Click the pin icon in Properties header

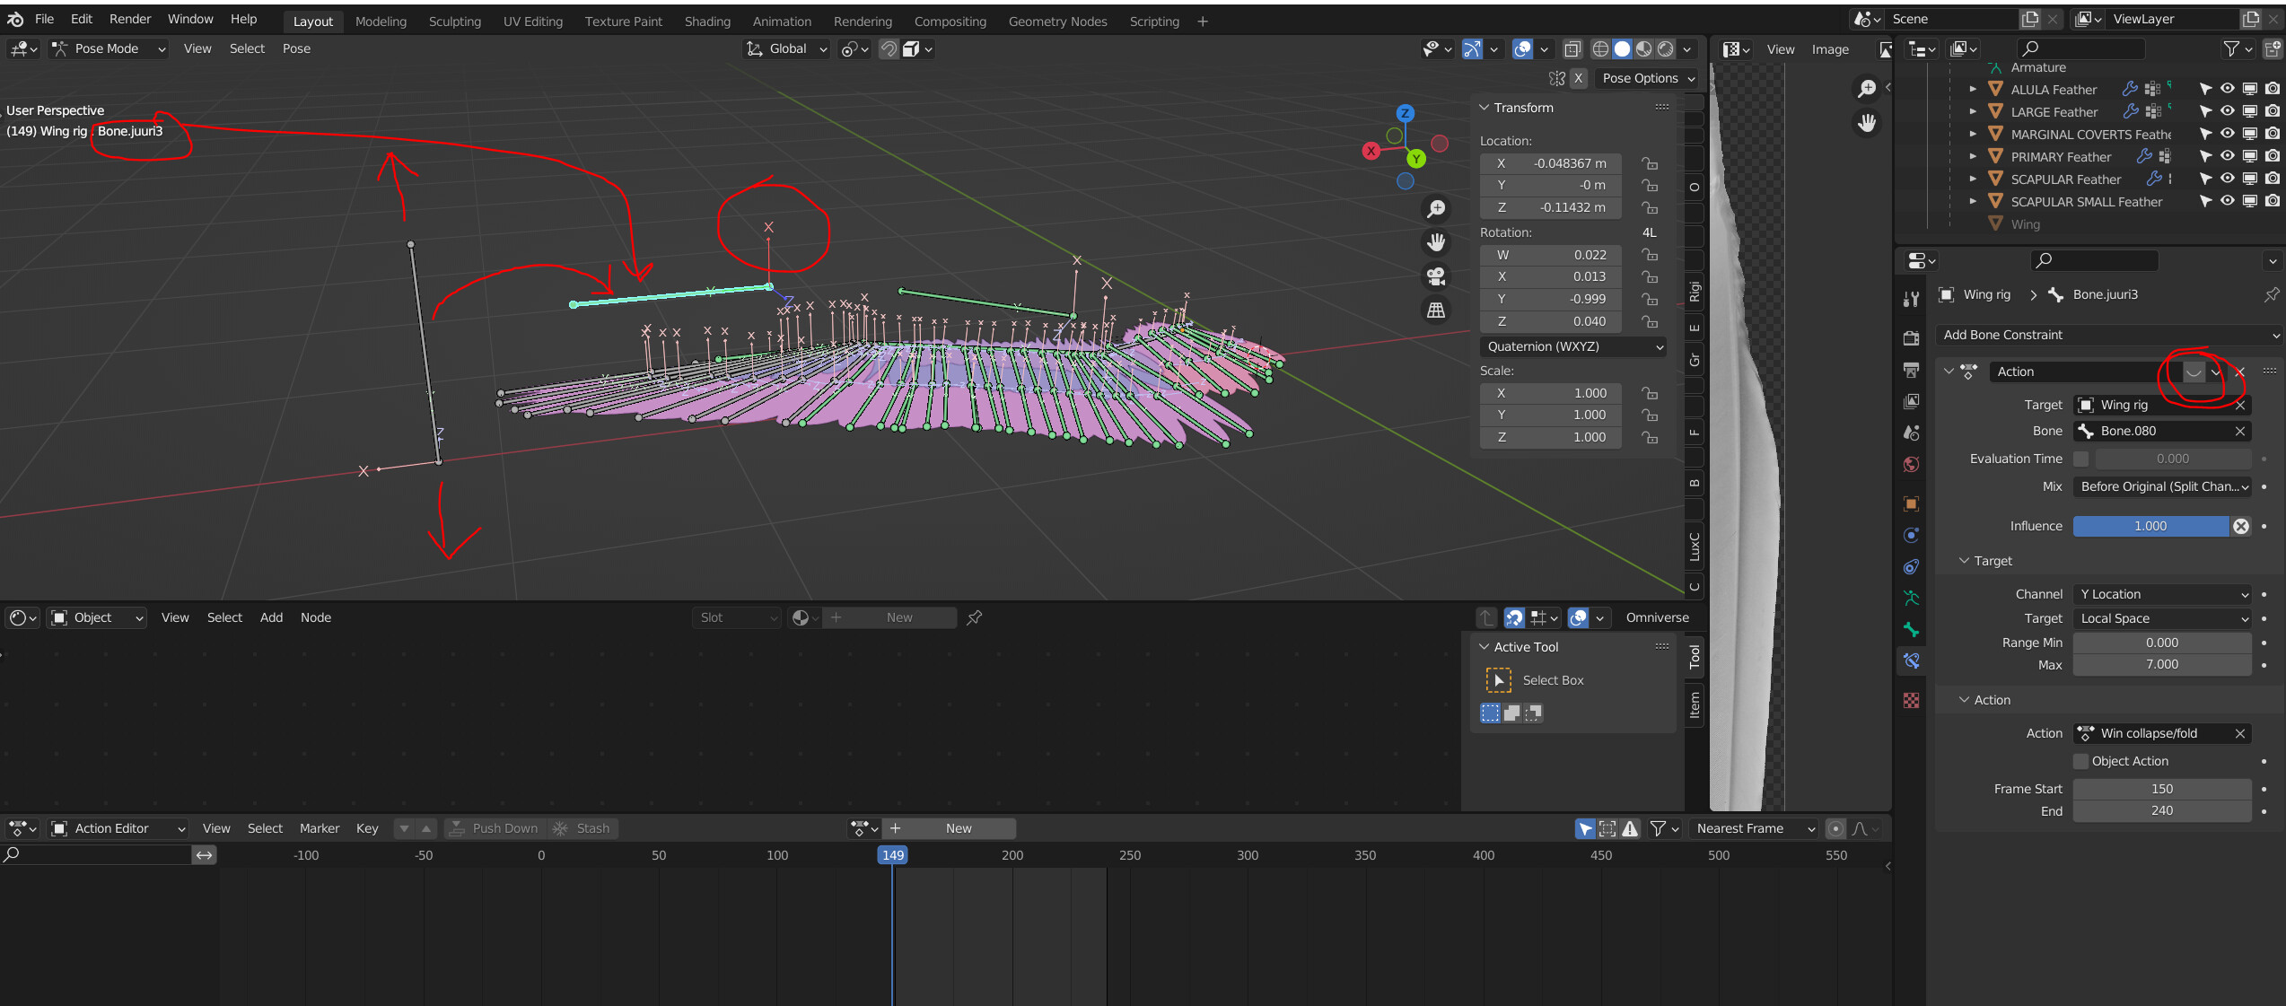pos(2271,295)
